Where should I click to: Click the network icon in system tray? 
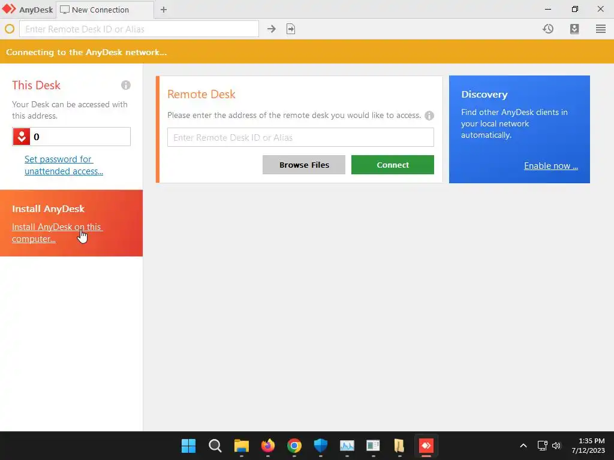(542, 446)
